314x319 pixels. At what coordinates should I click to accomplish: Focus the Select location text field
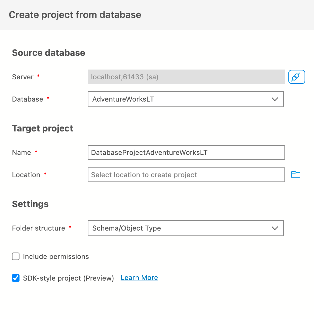pyautogui.click(x=186, y=175)
